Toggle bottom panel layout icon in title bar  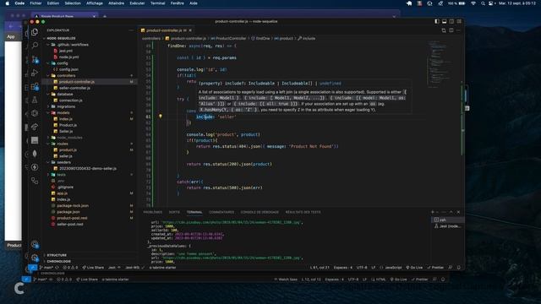[x=445, y=21]
